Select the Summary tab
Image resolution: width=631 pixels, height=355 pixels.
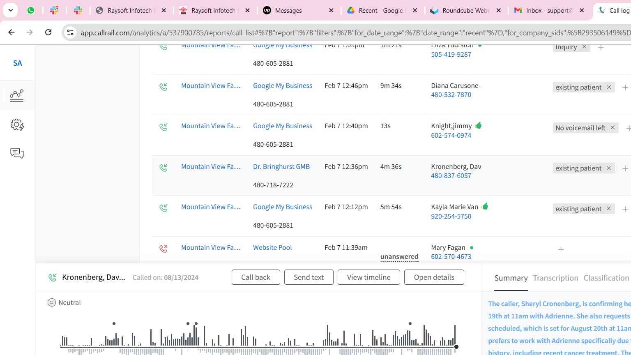(x=511, y=278)
